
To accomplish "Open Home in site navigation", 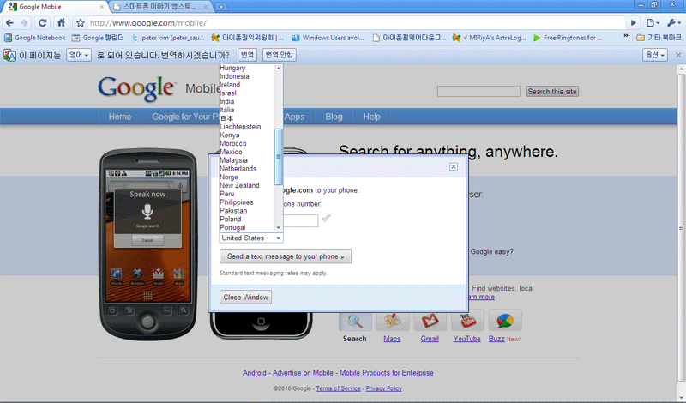I will pyautogui.click(x=120, y=117).
